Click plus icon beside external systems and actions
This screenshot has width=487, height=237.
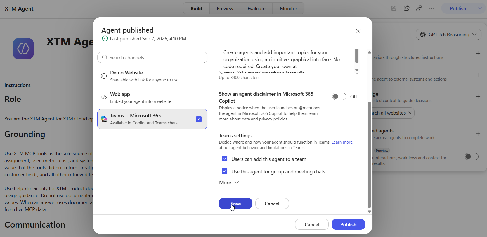pos(478,75)
